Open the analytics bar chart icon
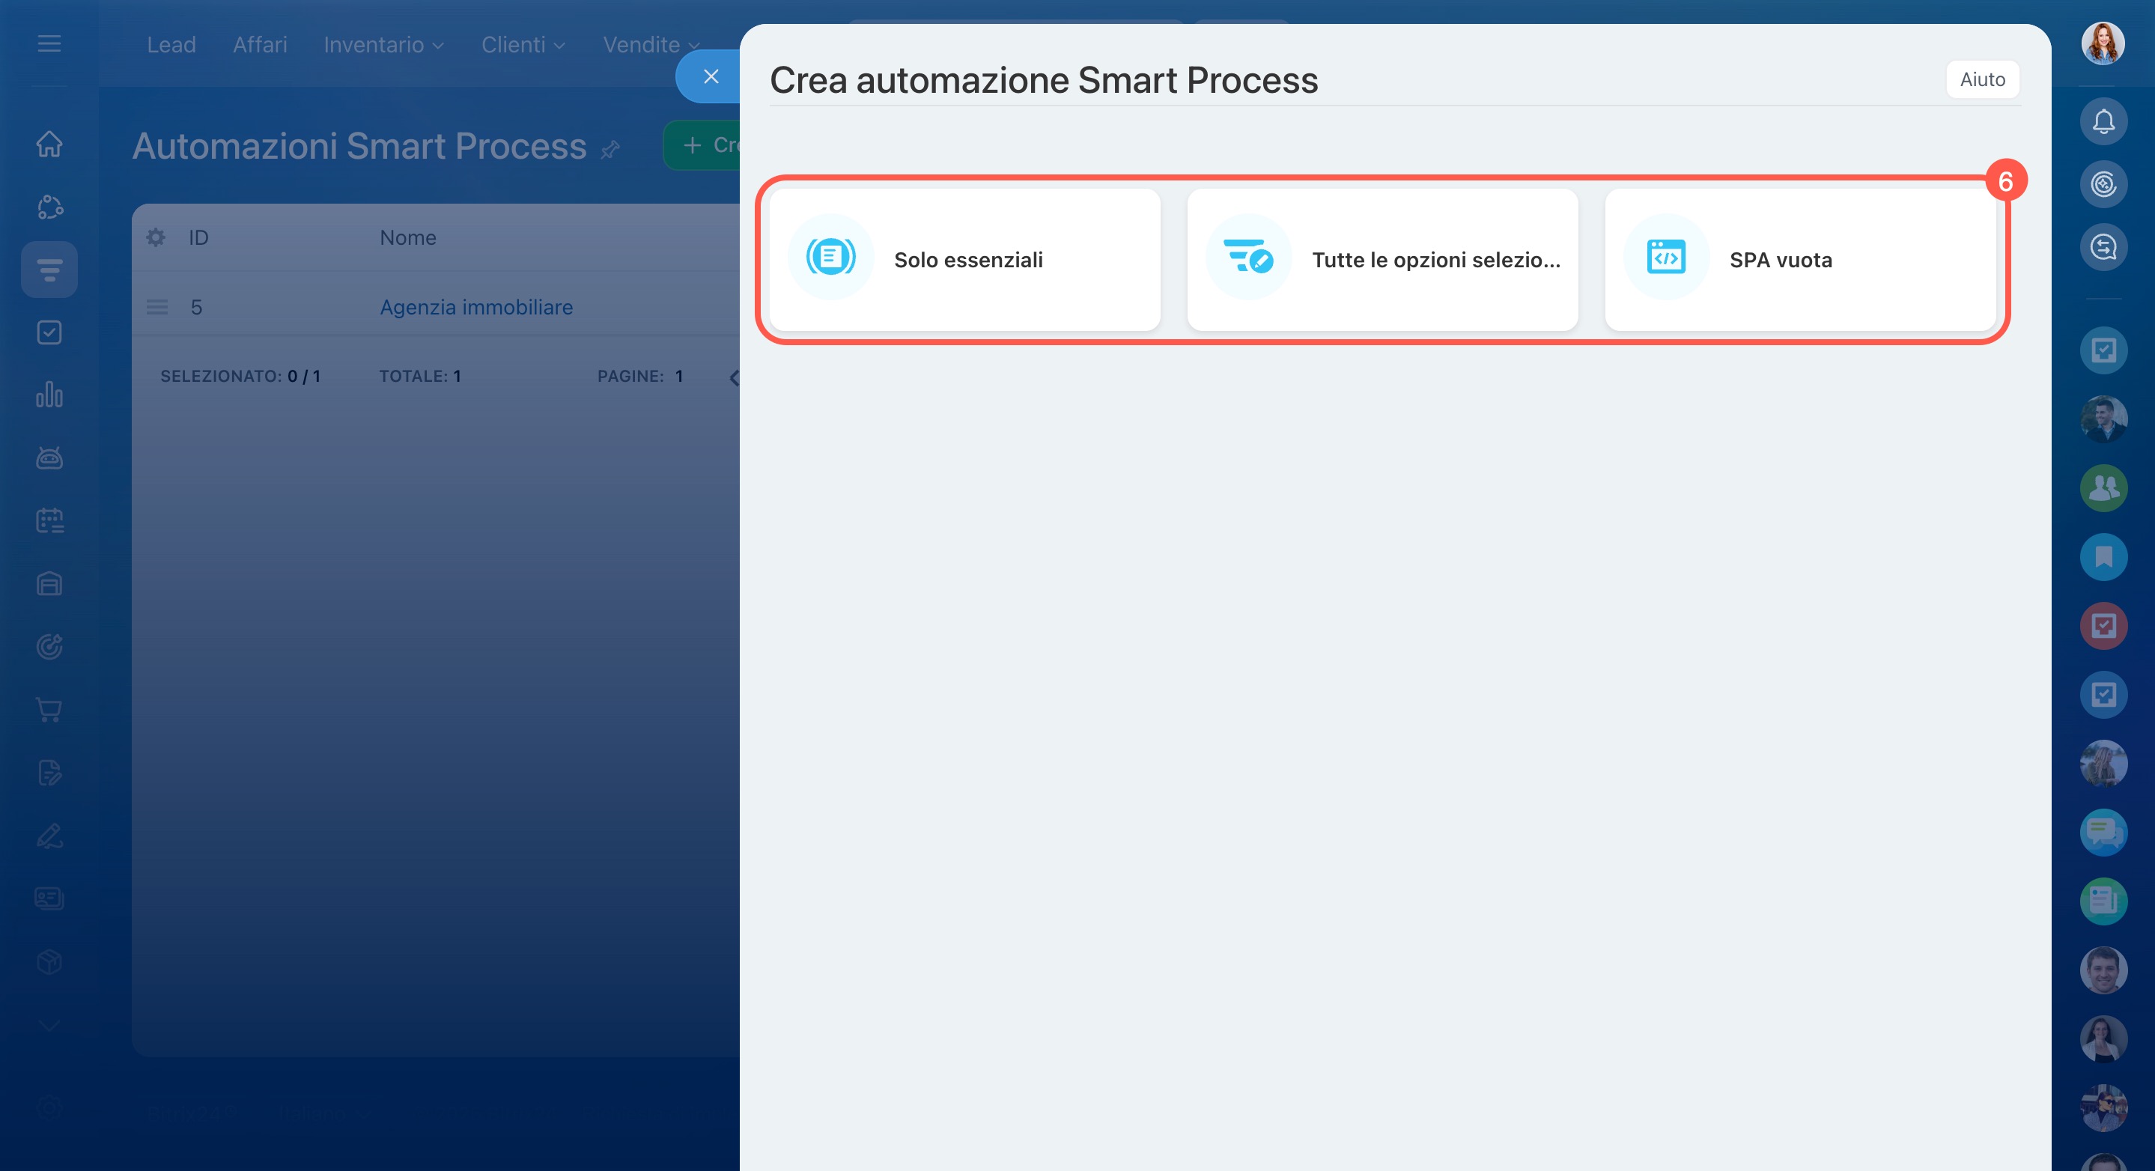The image size is (2155, 1171). tap(49, 395)
